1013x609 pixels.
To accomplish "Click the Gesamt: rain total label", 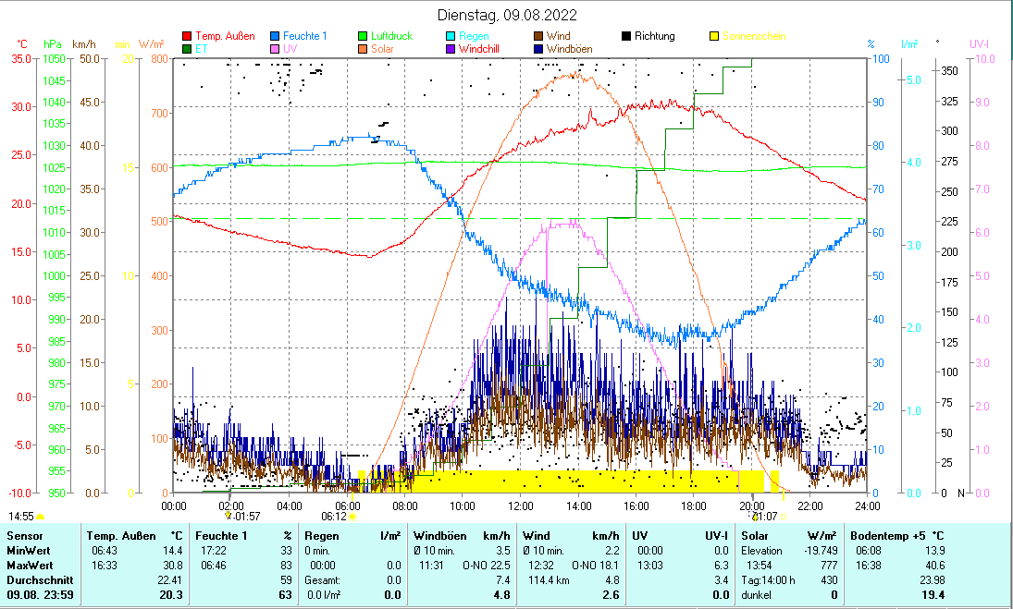I will tap(322, 580).
